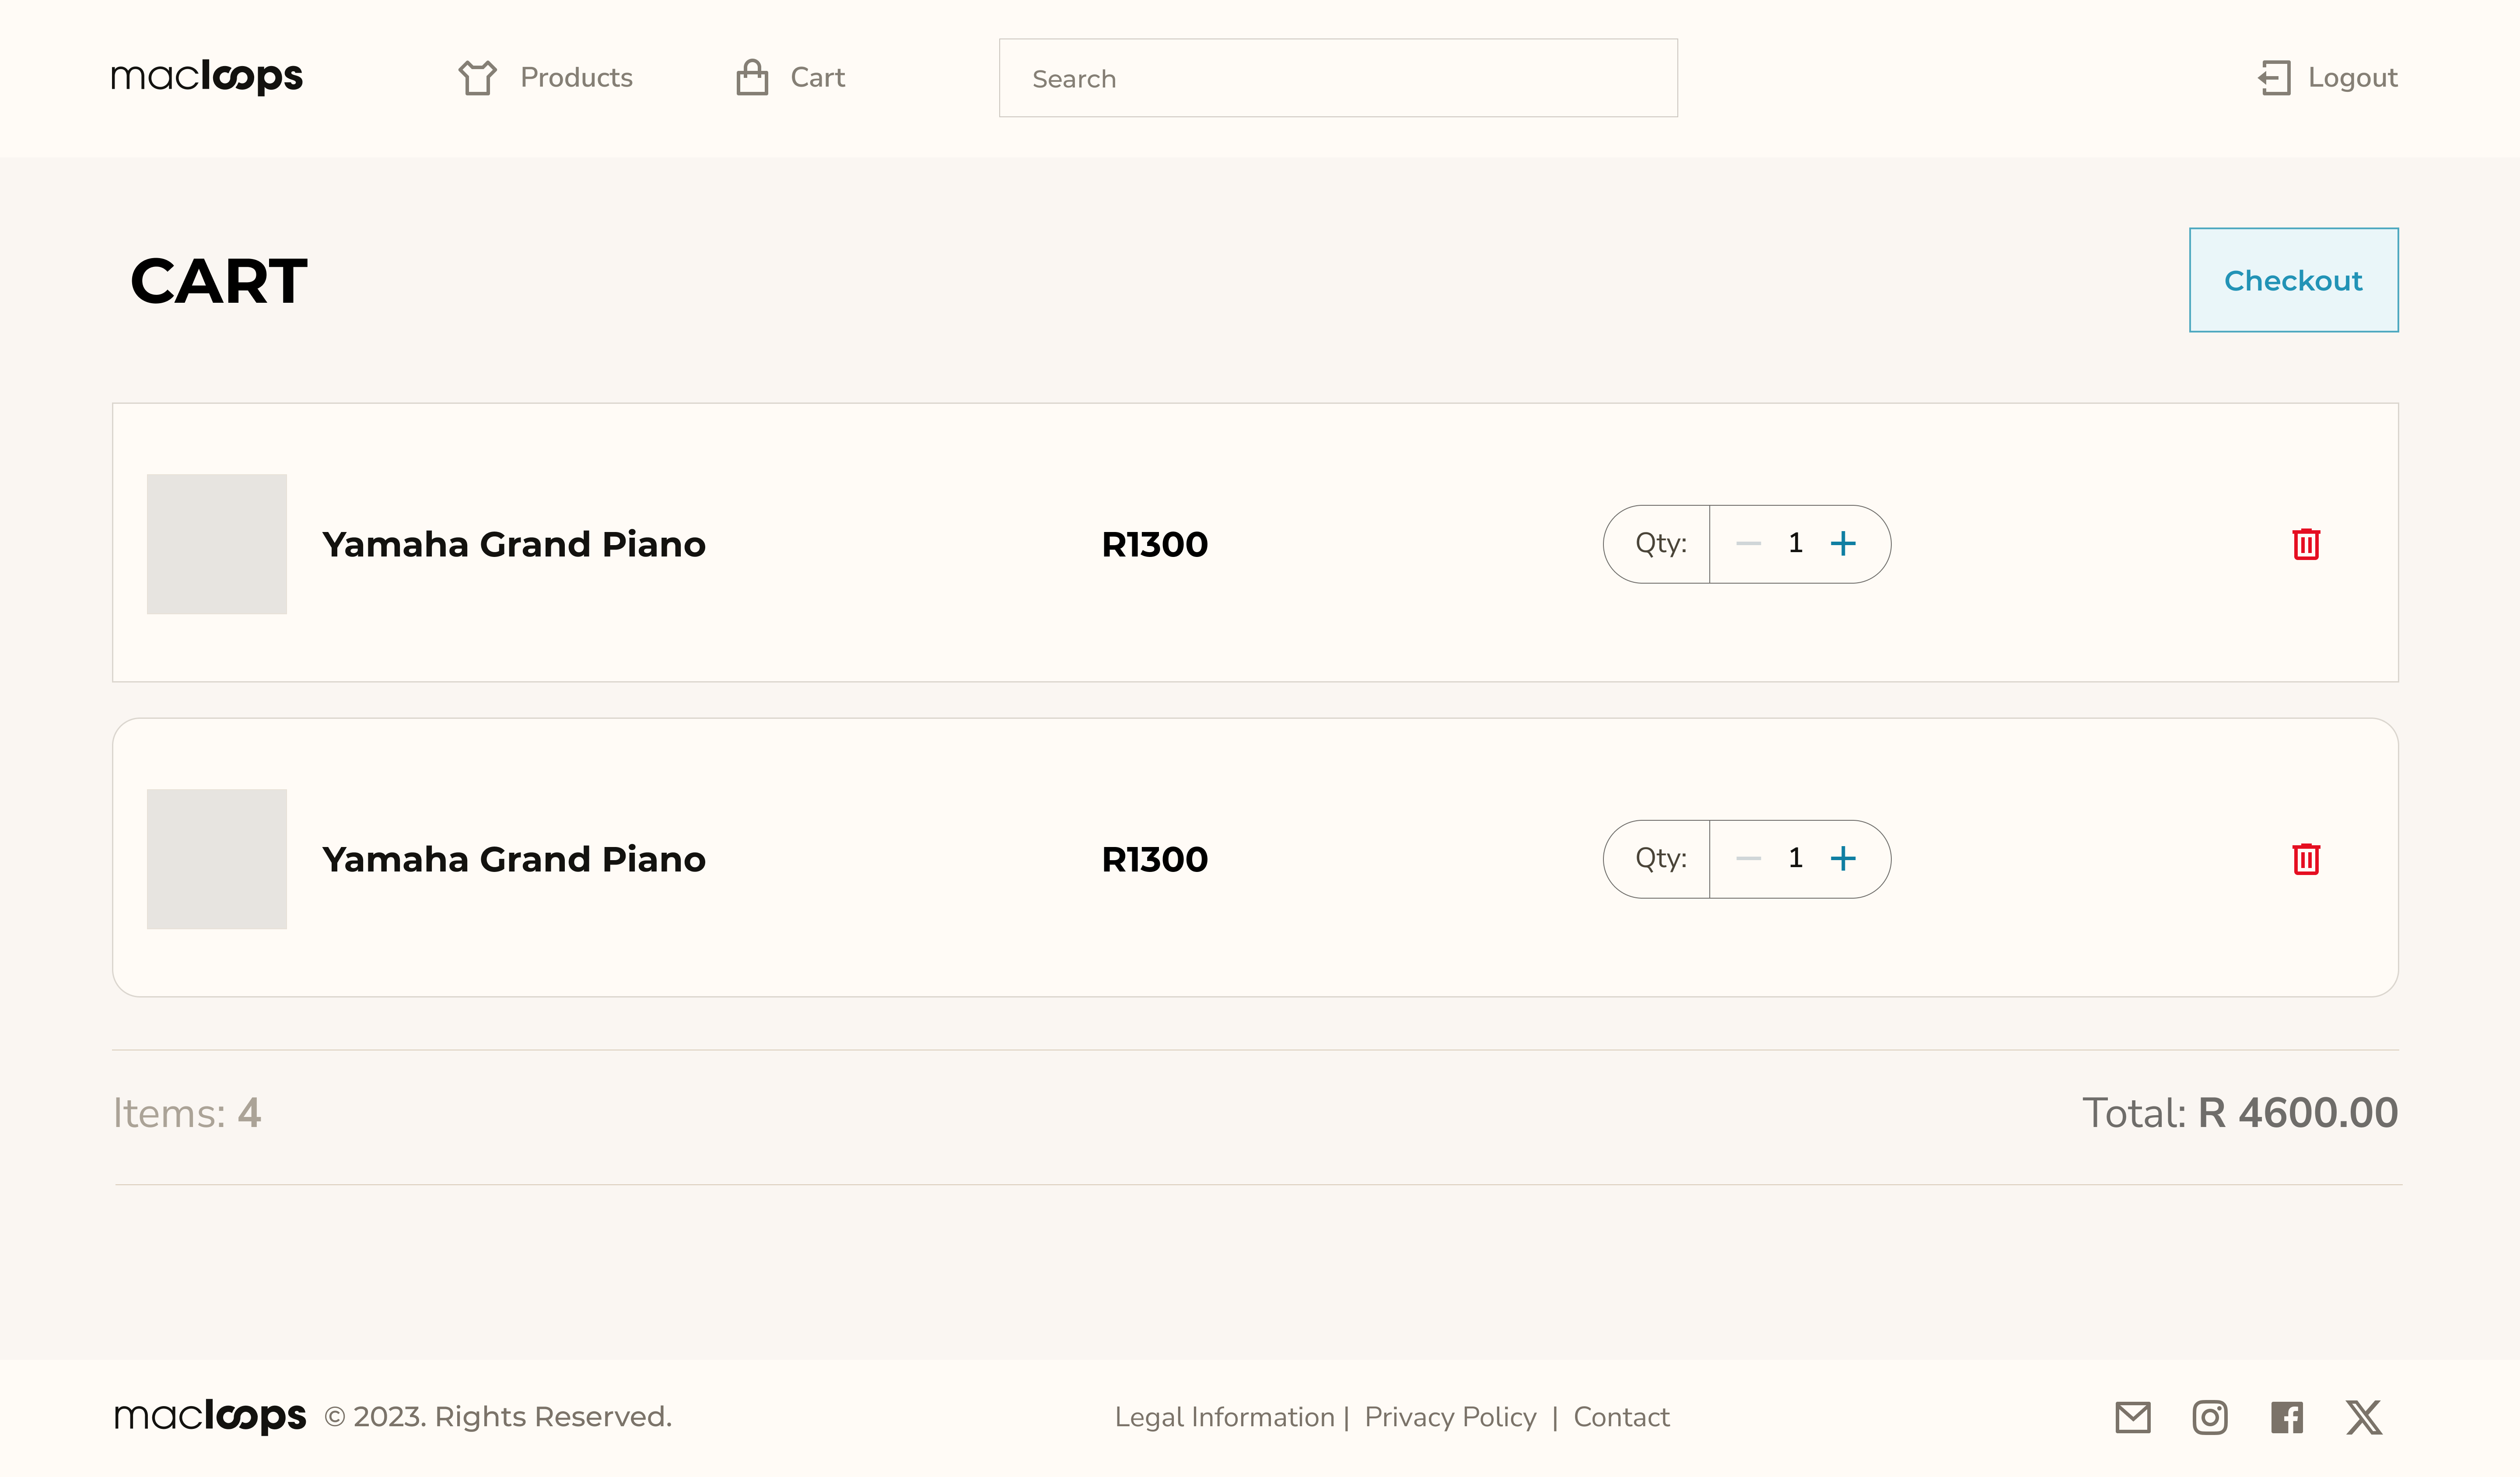This screenshot has width=2520, height=1477.
Task: Increase quantity of the second cart item
Action: tap(1843, 859)
